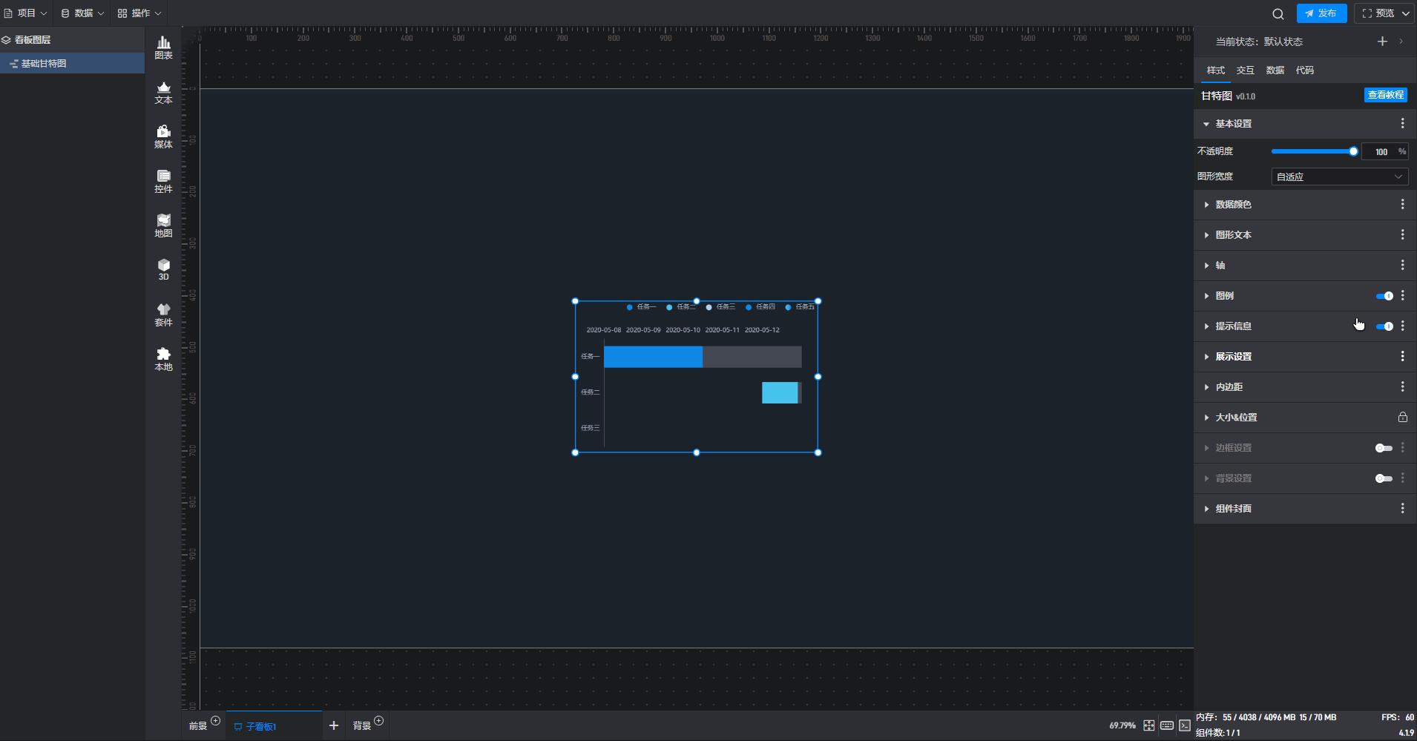Open the 媒体 media components icon
This screenshot has height=741, width=1417.
pyautogui.click(x=163, y=137)
